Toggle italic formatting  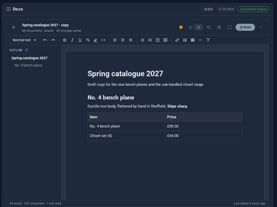72,40
